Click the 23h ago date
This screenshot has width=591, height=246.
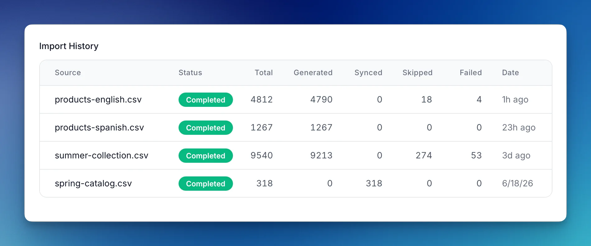click(519, 127)
